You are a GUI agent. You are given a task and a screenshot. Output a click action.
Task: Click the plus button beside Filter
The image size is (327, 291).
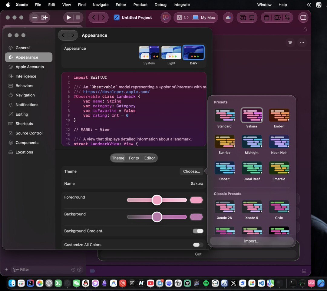pyautogui.click(x=6, y=270)
